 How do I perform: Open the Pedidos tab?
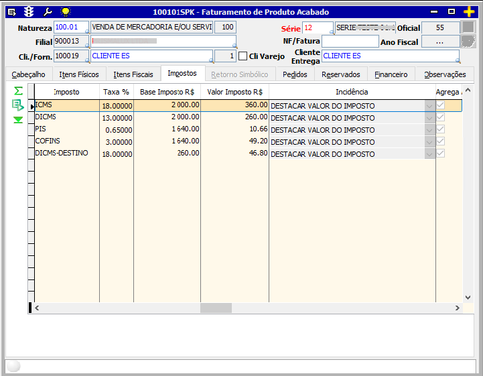click(x=295, y=74)
